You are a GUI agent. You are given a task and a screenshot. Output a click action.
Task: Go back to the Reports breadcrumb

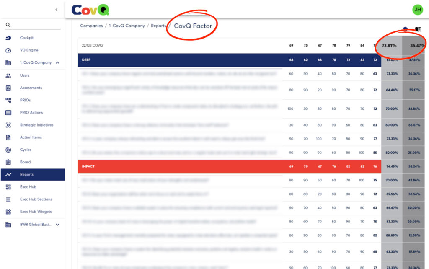point(158,26)
